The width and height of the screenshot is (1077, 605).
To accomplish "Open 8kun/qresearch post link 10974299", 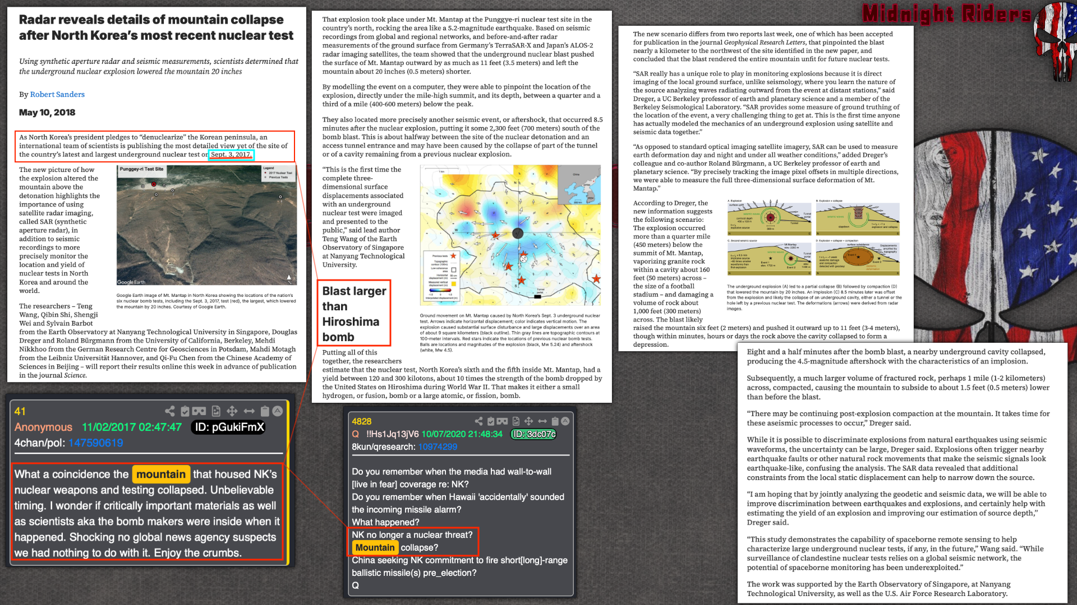I will click(438, 447).
